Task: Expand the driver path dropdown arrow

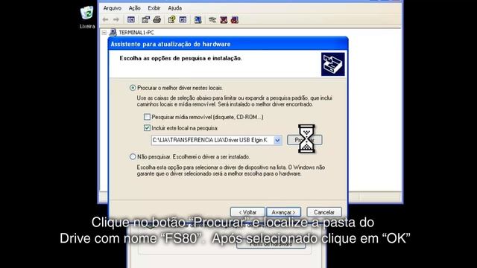Action: coord(277,140)
